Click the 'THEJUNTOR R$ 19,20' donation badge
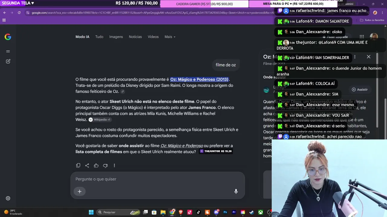This screenshot has width=387, height=217. [x=216, y=151]
